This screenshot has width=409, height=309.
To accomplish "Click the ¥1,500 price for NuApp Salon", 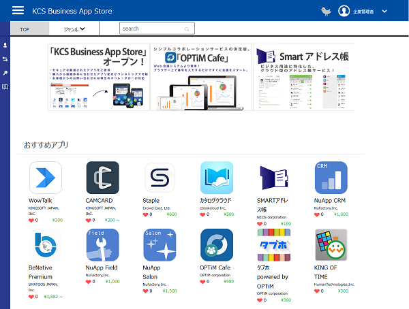I will 170,291.
